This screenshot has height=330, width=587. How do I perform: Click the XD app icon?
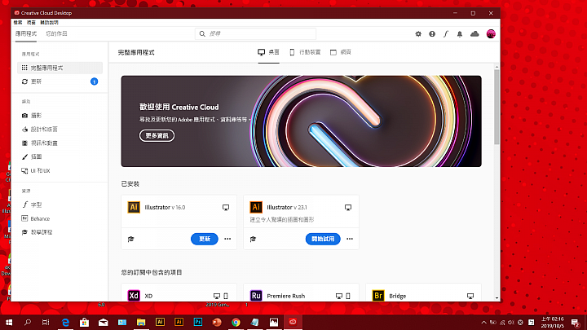134,296
